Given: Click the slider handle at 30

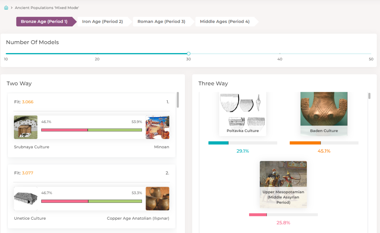Looking at the screenshot, I should point(189,54).
